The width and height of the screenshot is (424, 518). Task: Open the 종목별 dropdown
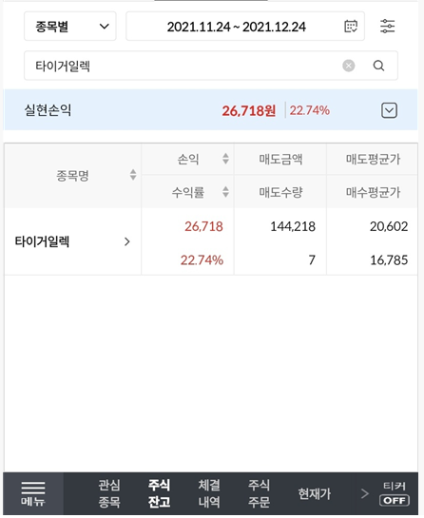pos(70,27)
